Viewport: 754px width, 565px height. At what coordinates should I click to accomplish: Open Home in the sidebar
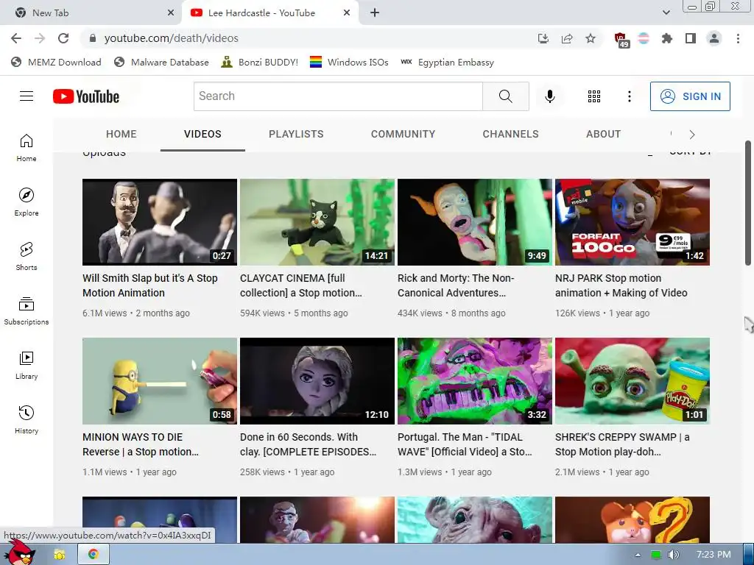[x=27, y=148]
